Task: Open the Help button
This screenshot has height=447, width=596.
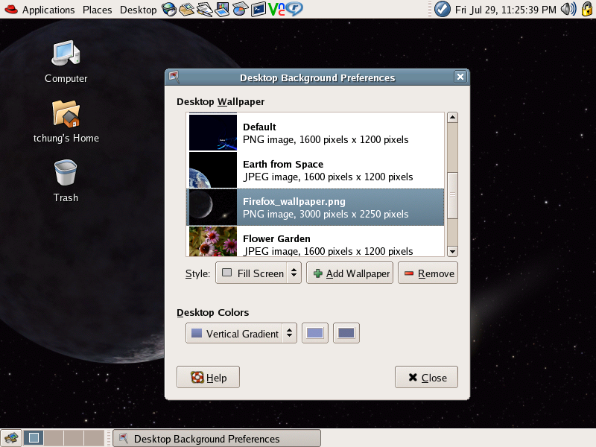Action: (209, 377)
